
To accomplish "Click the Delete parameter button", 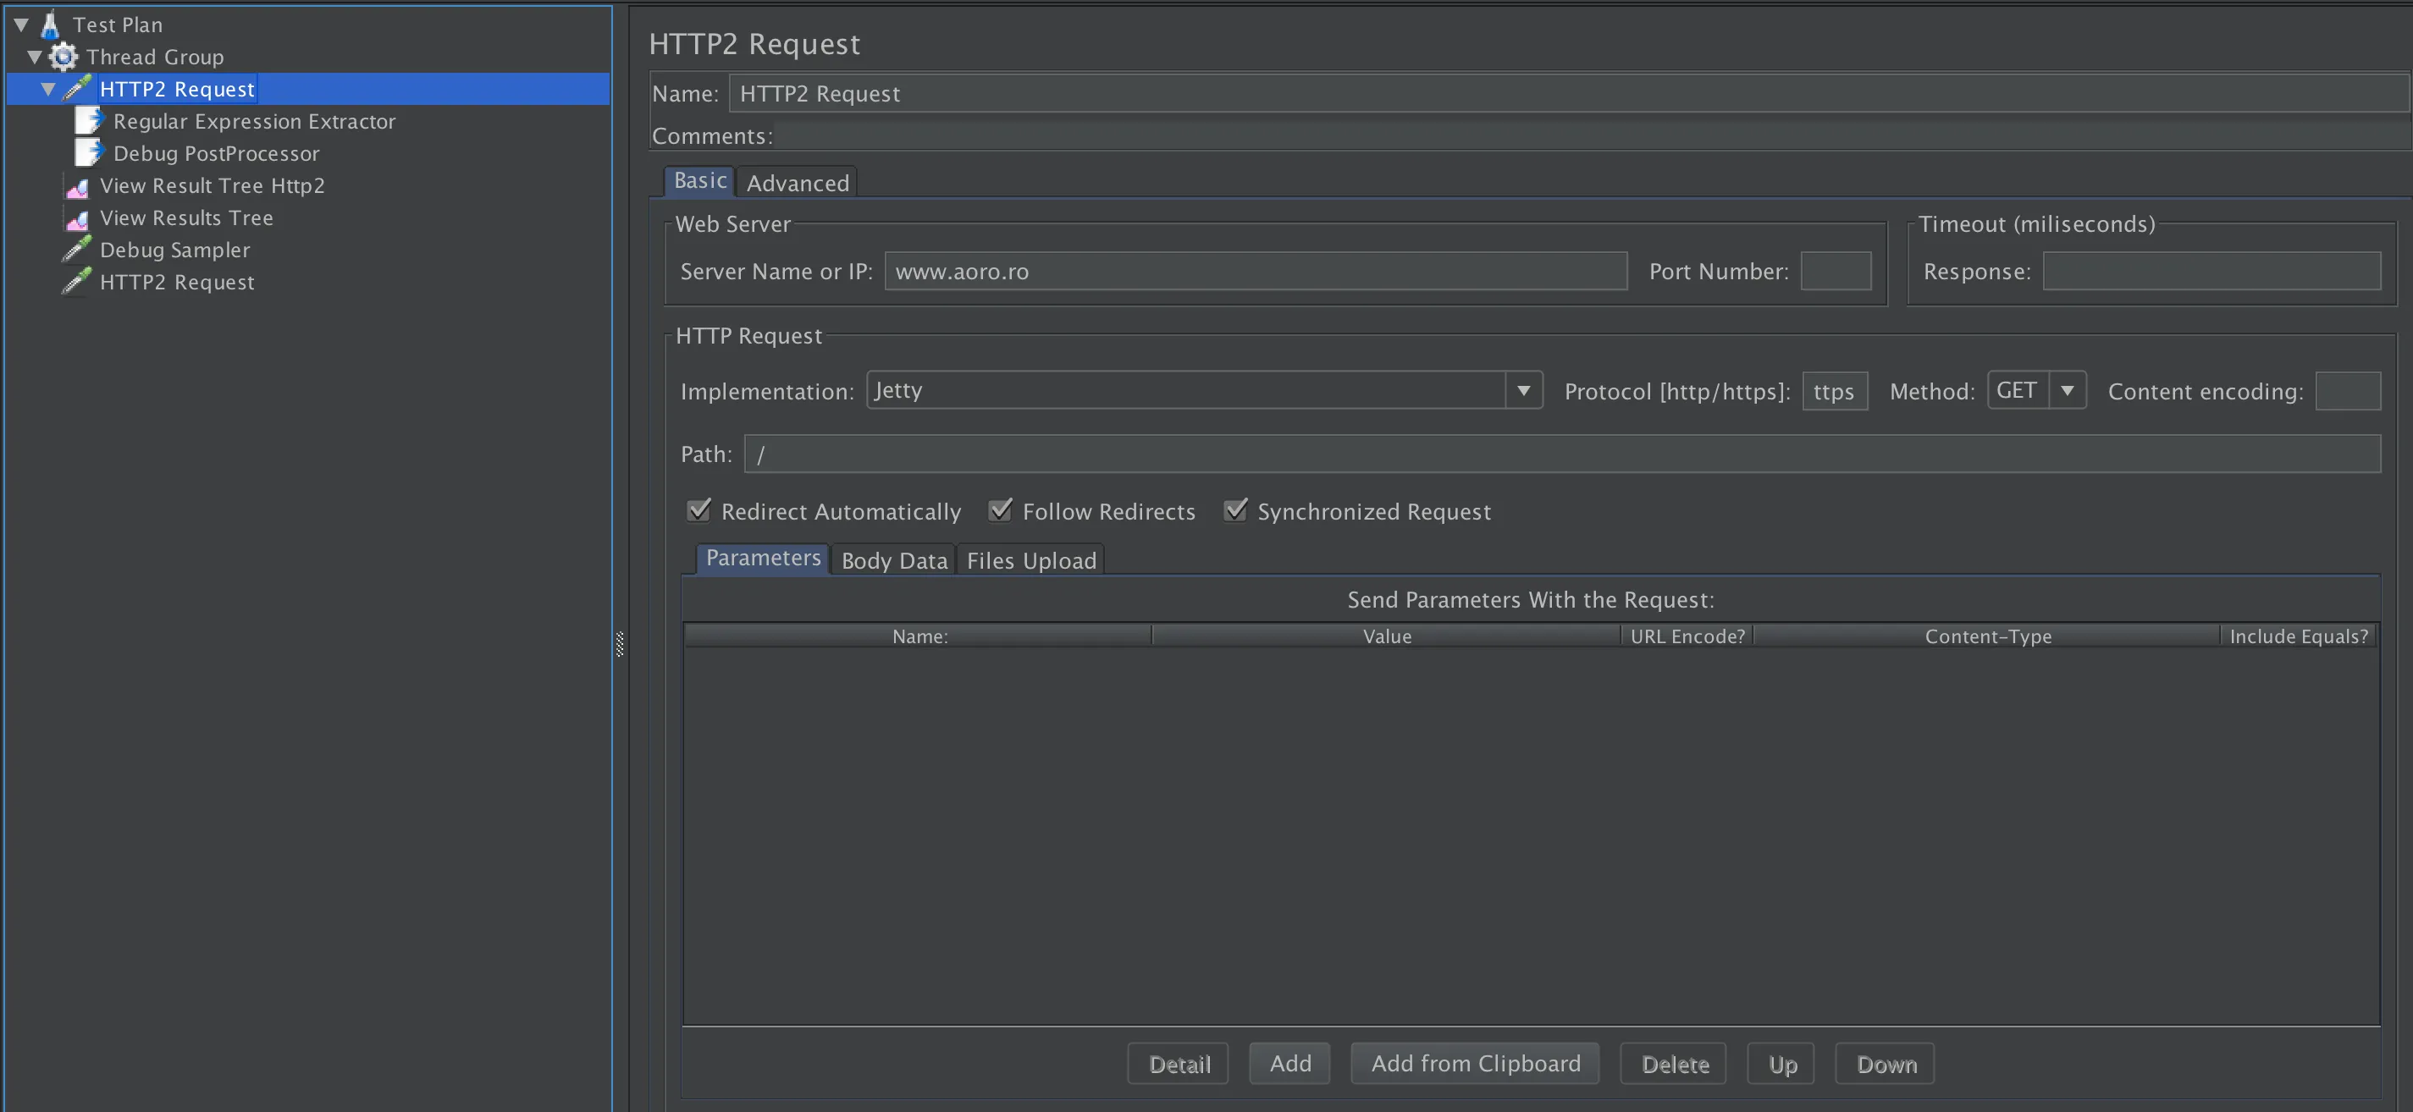I will pos(1674,1065).
